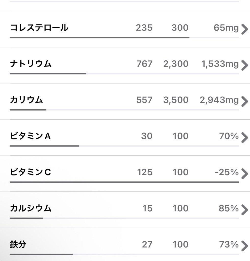The height and width of the screenshot is (261, 250).
Task: Tap the カリウム row label
Action: (x=27, y=100)
